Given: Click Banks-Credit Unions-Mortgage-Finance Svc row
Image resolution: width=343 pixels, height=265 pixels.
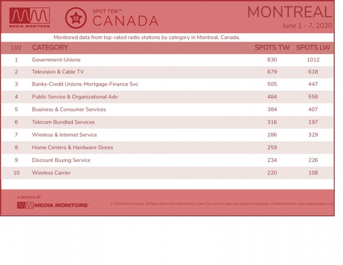Looking at the screenshot, I should pos(167,84).
